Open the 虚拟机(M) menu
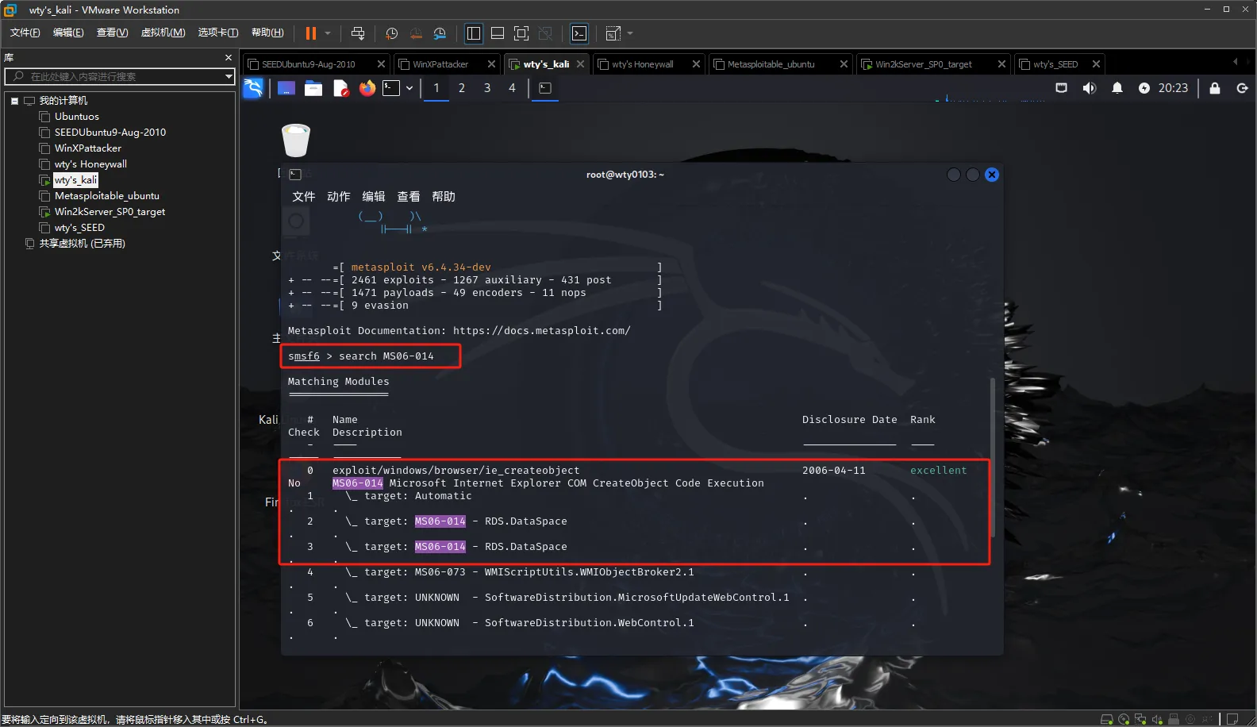1257x727 pixels. pyautogui.click(x=163, y=33)
